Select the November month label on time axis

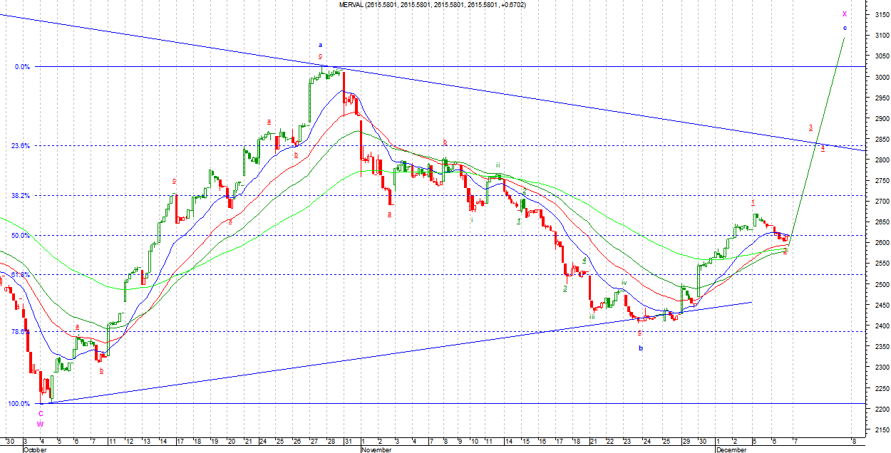(x=377, y=449)
